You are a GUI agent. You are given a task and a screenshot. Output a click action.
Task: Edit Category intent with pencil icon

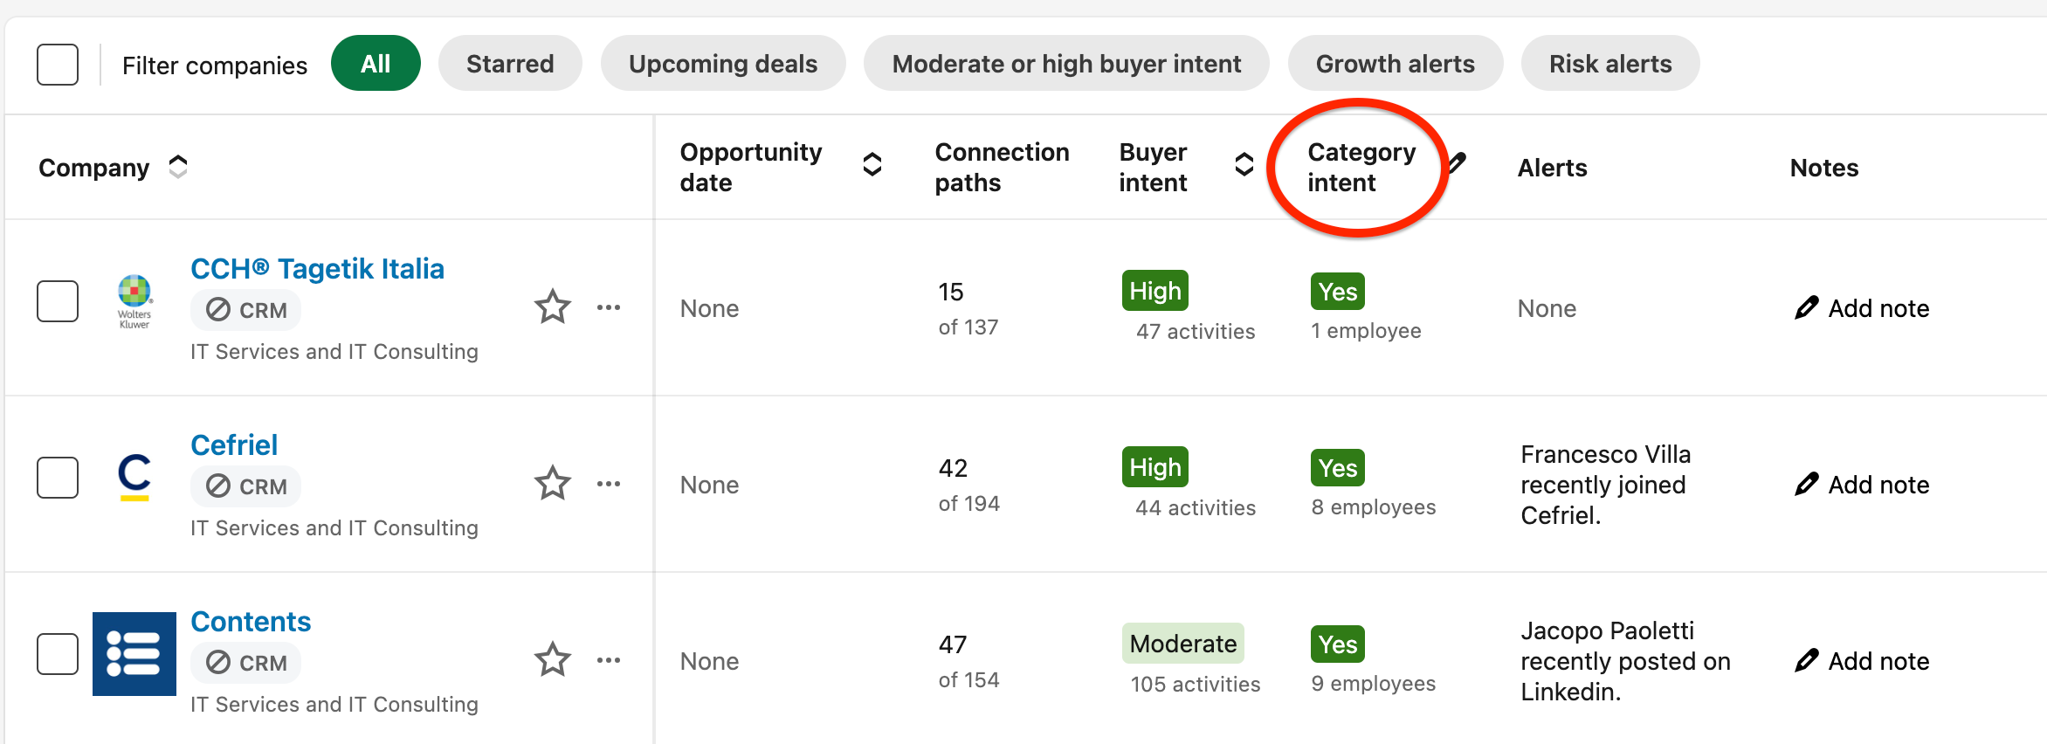coord(1457,163)
